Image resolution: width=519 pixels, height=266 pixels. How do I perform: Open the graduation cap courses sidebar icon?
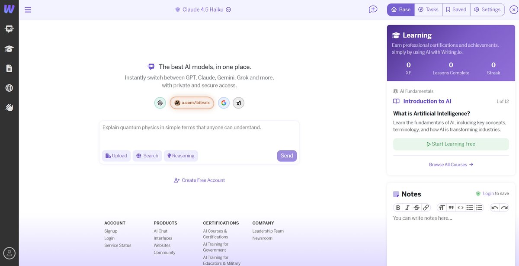tap(9, 48)
